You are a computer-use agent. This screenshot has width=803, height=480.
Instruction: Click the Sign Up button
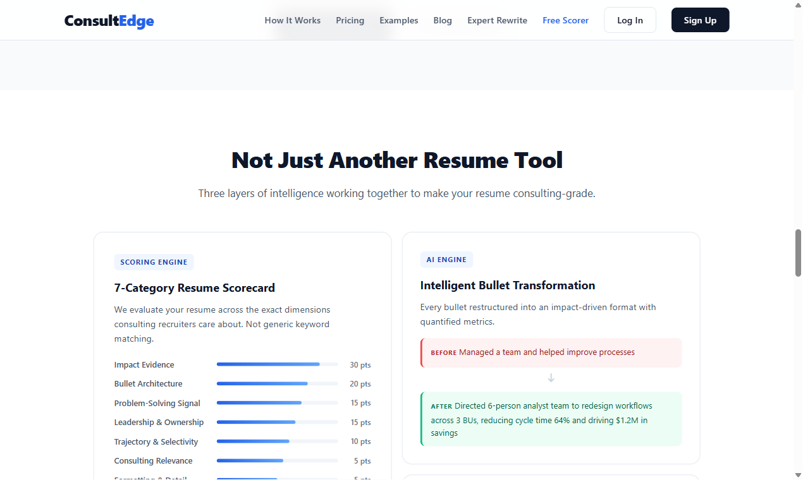coord(700,20)
